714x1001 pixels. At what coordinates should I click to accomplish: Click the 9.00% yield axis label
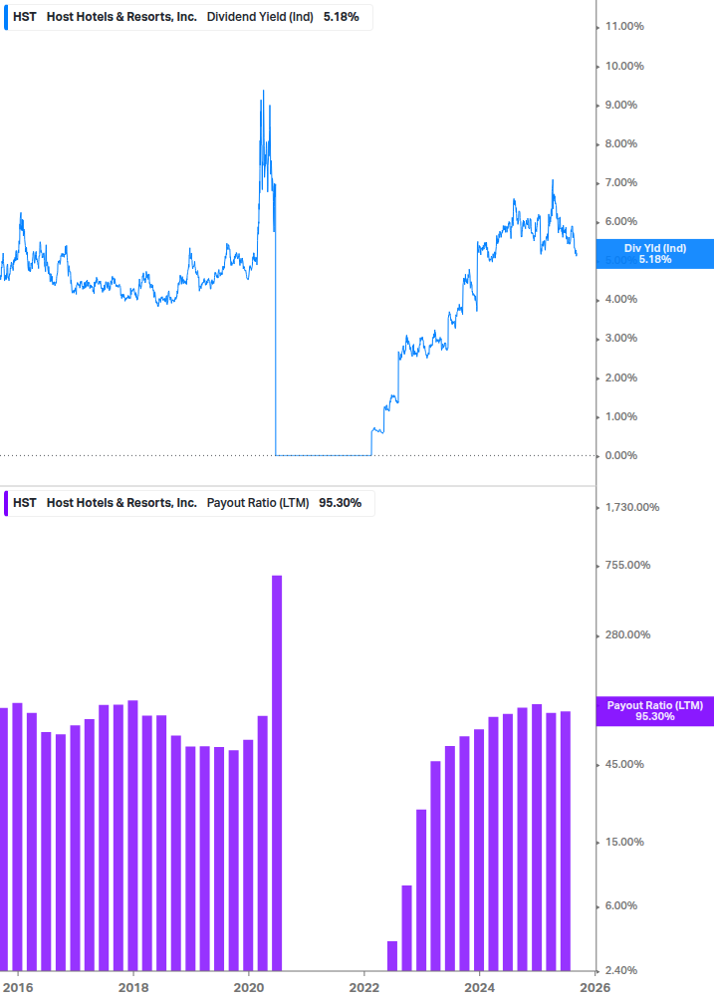click(x=620, y=105)
